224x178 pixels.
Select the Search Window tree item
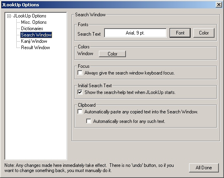(36, 35)
